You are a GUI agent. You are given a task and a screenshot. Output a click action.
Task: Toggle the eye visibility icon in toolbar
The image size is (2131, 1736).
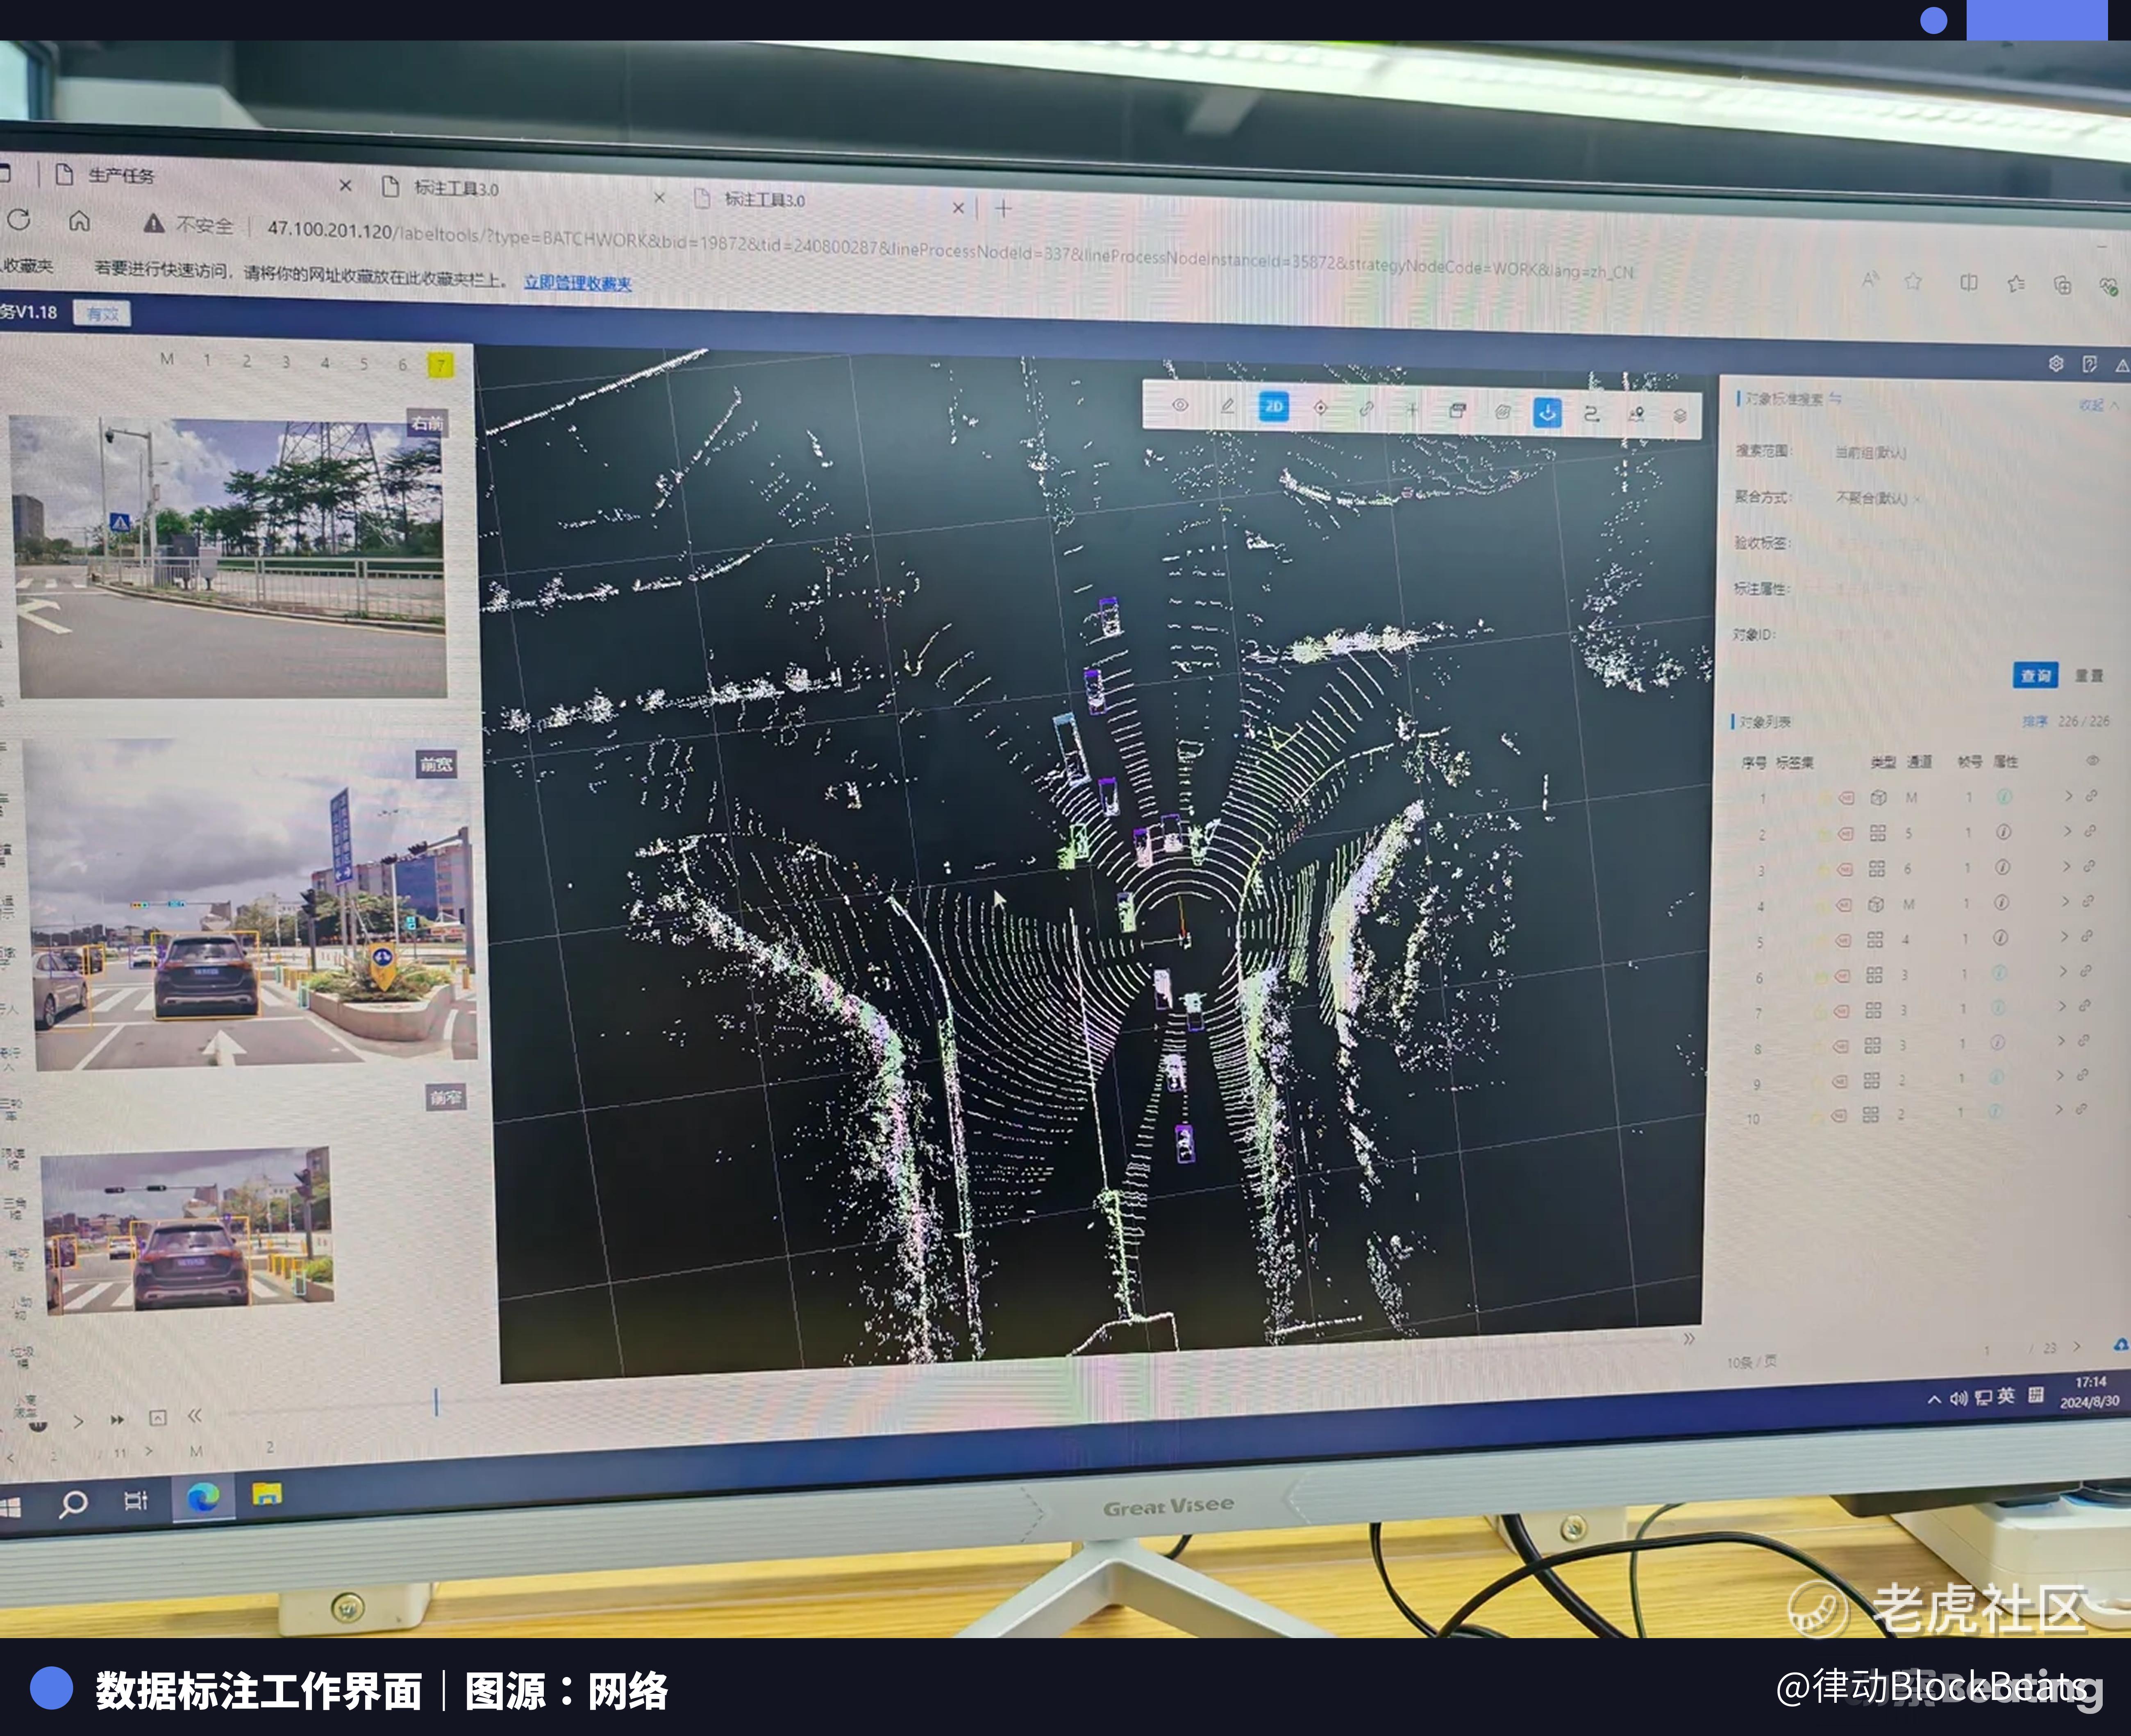coord(1181,405)
